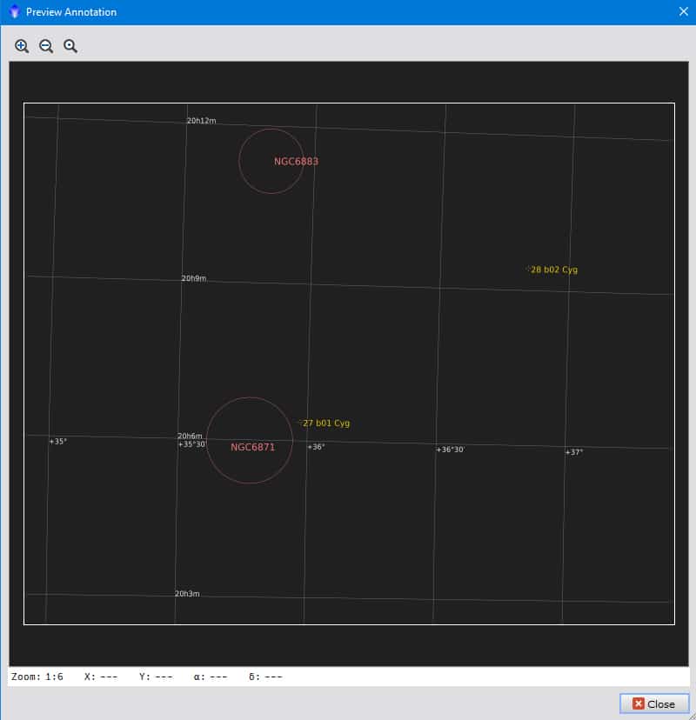Click the Preview Annotation title text
The width and height of the screenshot is (696, 720).
(71, 12)
